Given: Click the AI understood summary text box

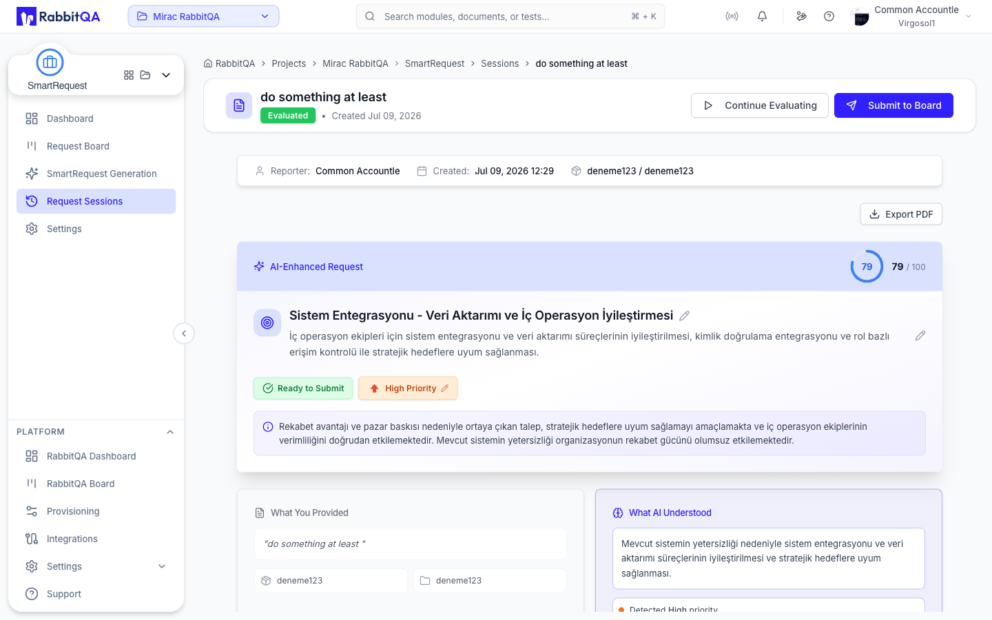Looking at the screenshot, I should click(x=769, y=559).
